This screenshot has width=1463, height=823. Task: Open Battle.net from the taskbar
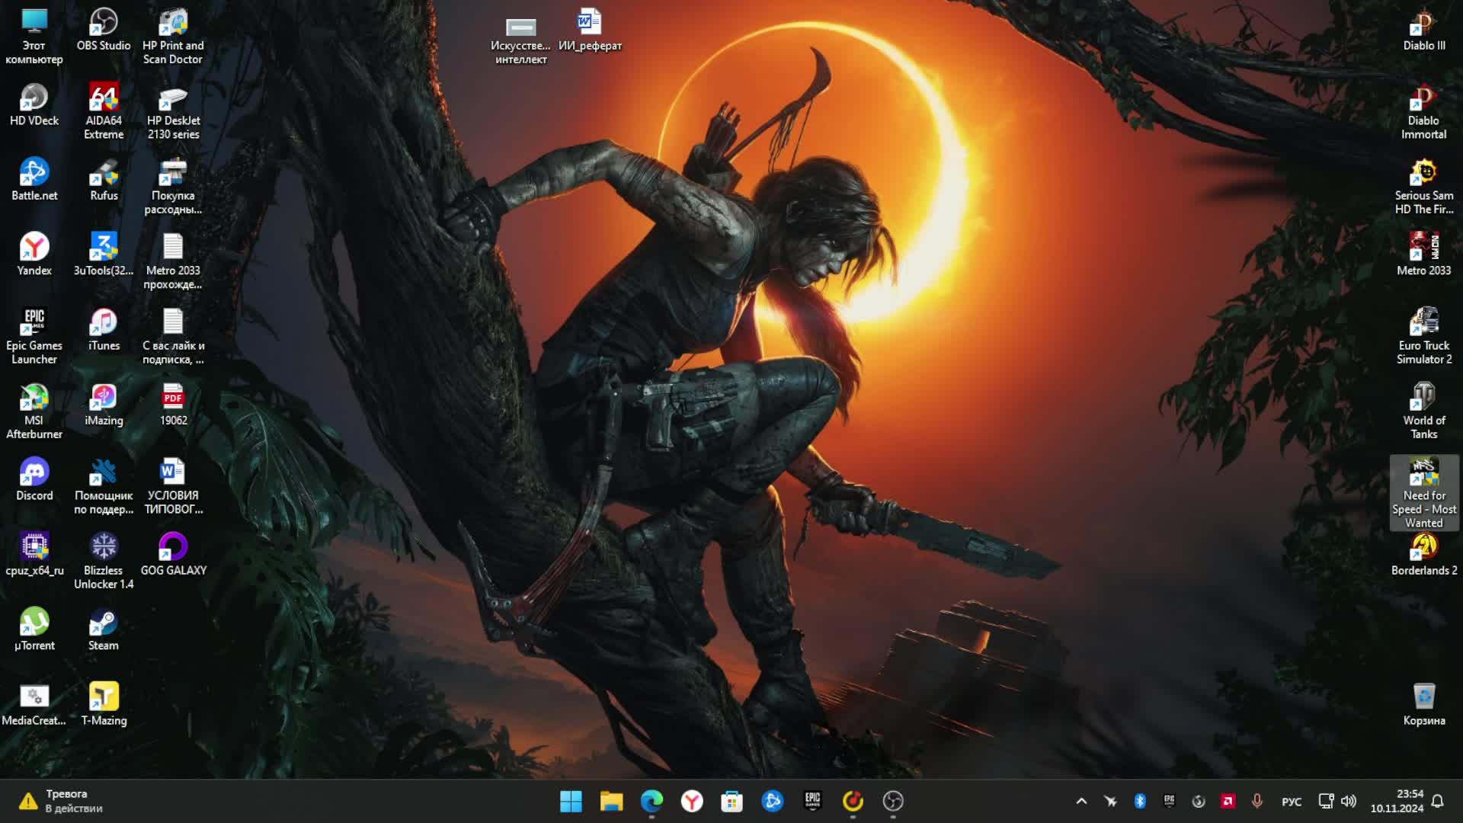(772, 801)
